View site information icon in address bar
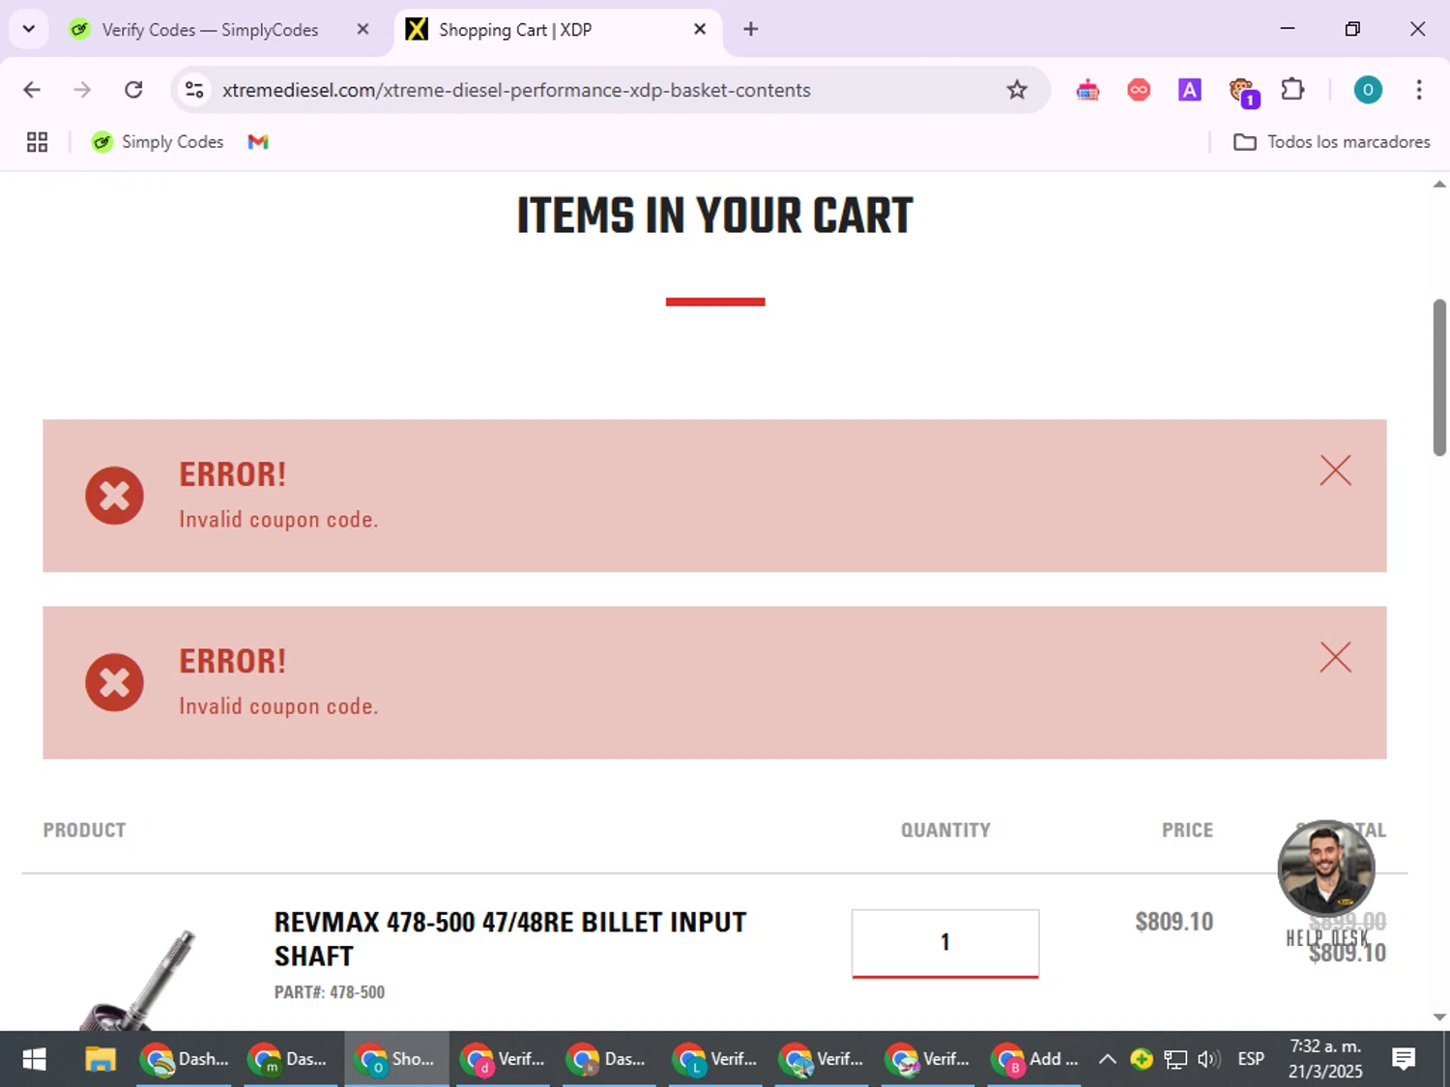Image resolution: width=1450 pixels, height=1087 pixels. click(x=194, y=90)
